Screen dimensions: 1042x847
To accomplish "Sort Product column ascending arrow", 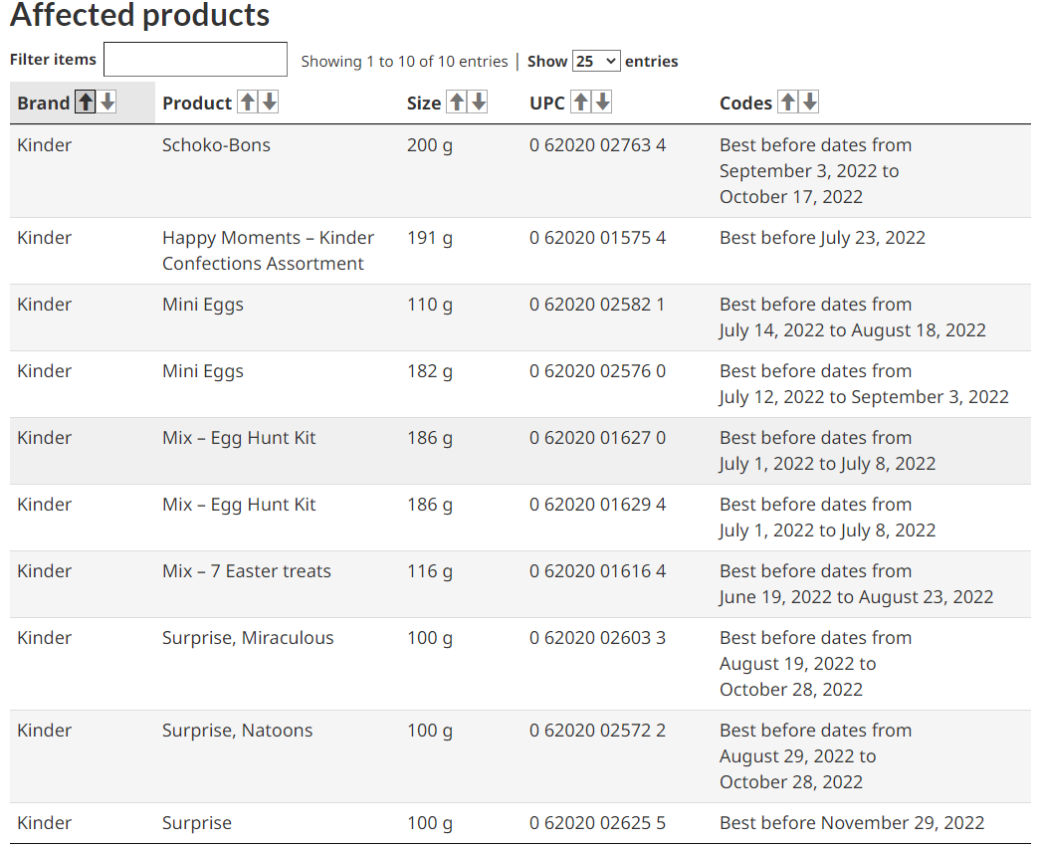I will [247, 103].
